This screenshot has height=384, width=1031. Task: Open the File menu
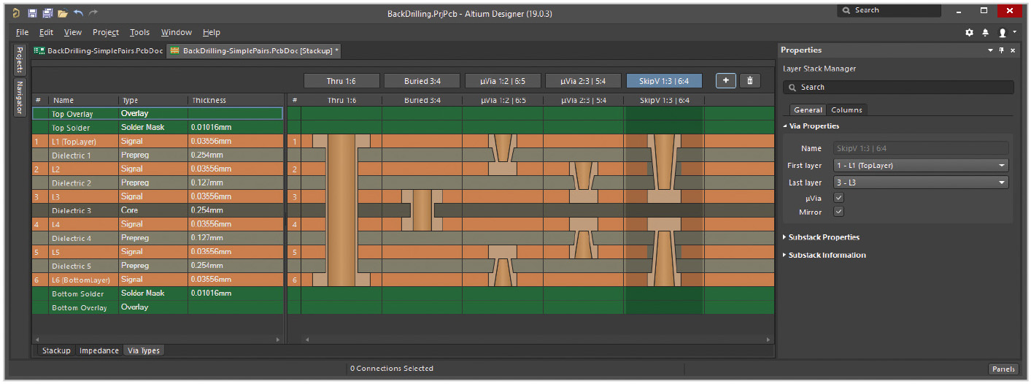pos(22,32)
